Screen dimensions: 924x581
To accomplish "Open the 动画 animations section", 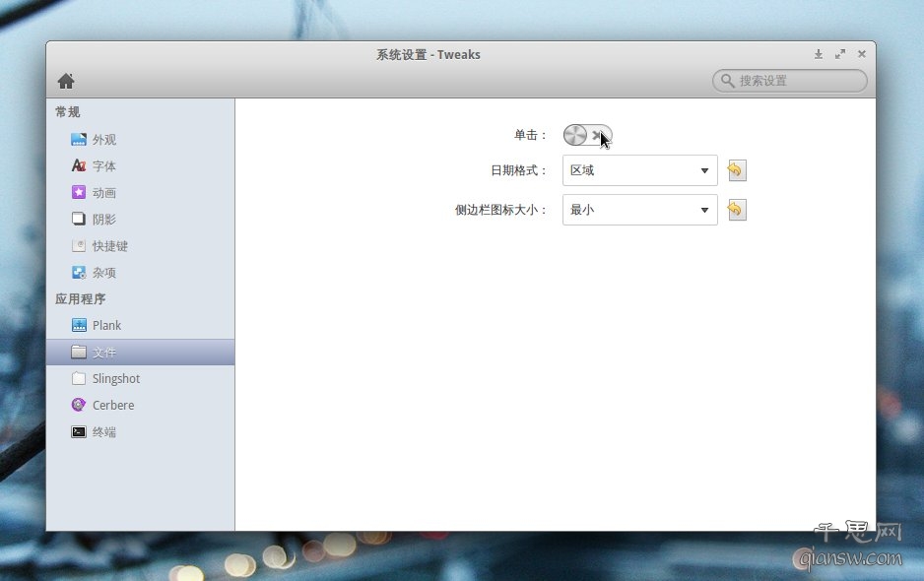I will [140, 192].
